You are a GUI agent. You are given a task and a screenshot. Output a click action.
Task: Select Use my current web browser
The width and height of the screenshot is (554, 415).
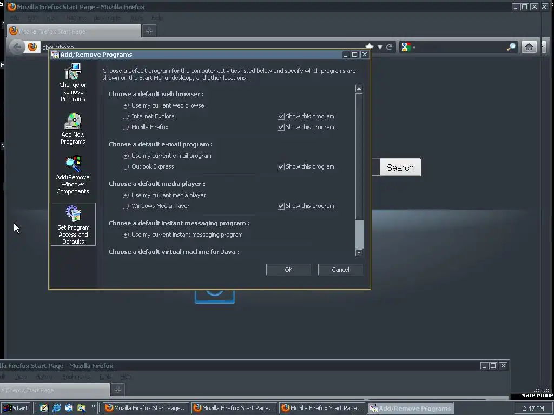pyautogui.click(x=164, y=105)
